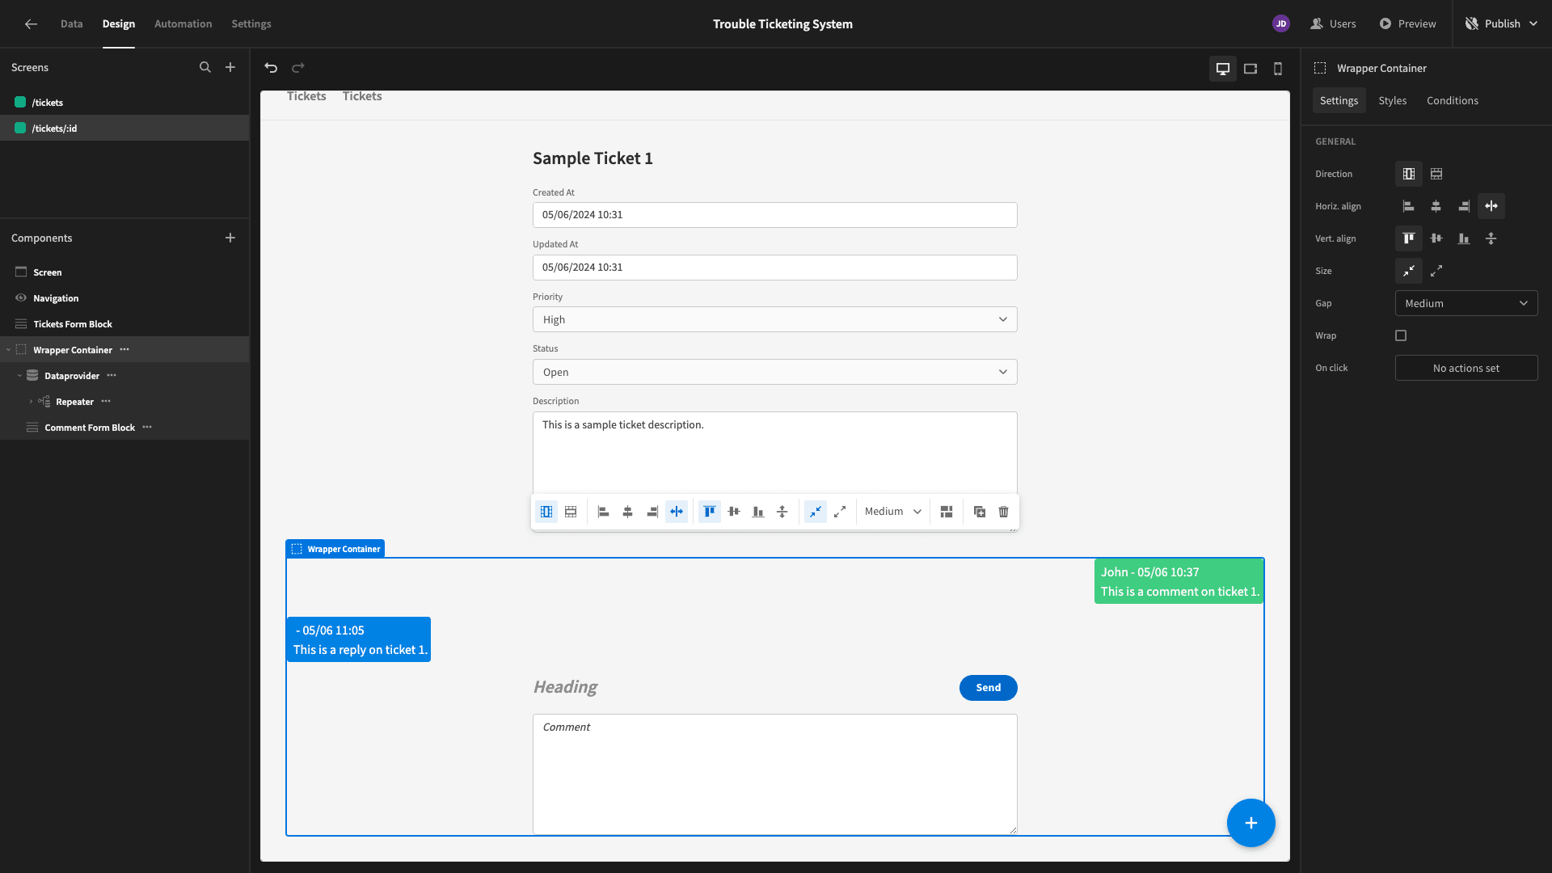Image resolution: width=1552 pixels, height=873 pixels.
Task: Undo the last design change
Action: 271,68
